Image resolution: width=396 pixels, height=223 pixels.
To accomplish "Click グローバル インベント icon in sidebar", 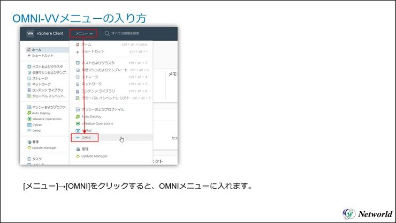I will (x=29, y=96).
